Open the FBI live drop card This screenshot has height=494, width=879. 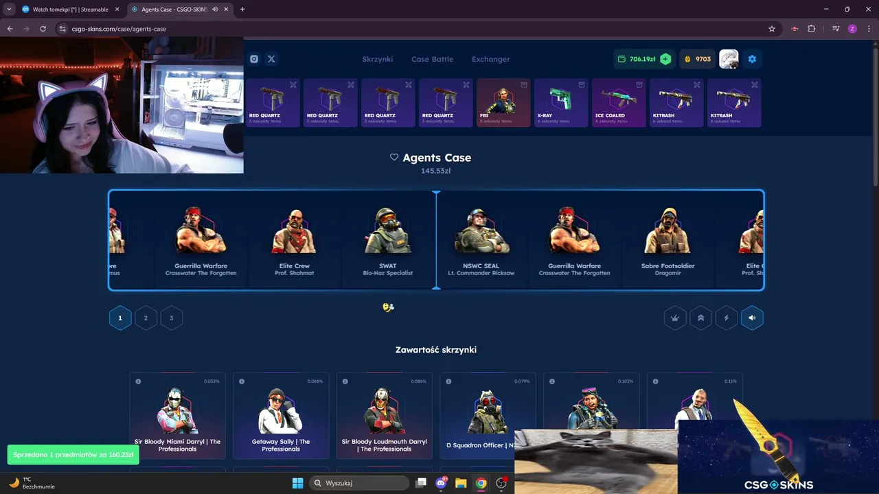(x=503, y=103)
